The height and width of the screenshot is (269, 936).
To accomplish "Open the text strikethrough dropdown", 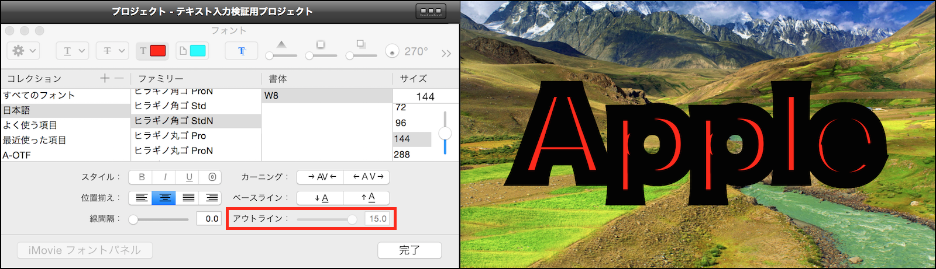I will [x=112, y=51].
